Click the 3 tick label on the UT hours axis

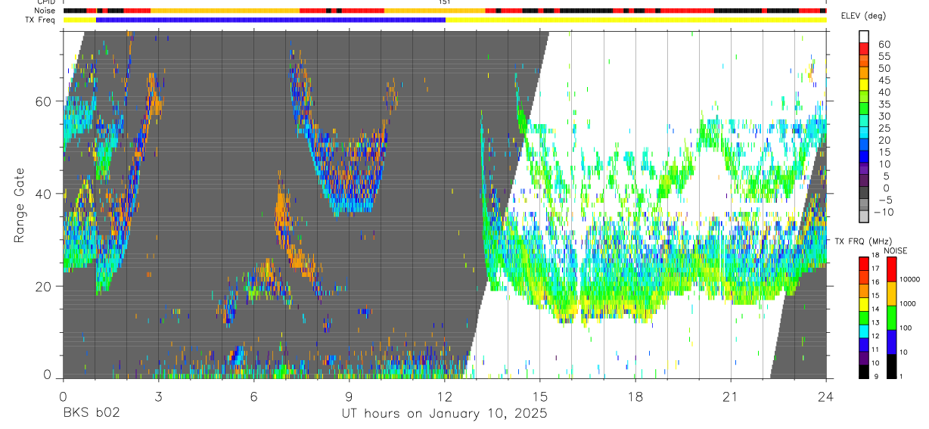click(x=158, y=396)
